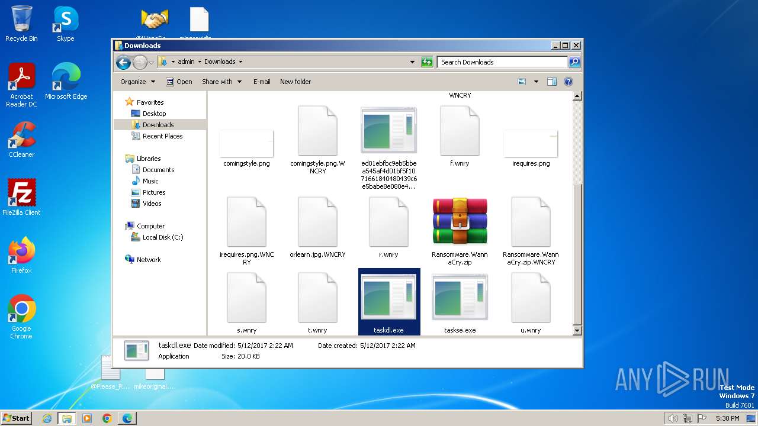Select the ed01ebfbc9eb5bbe executable file
The image size is (758, 426).
coord(388,148)
